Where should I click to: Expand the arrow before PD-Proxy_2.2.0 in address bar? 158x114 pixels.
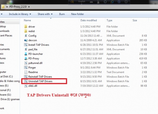coord(7,7)
